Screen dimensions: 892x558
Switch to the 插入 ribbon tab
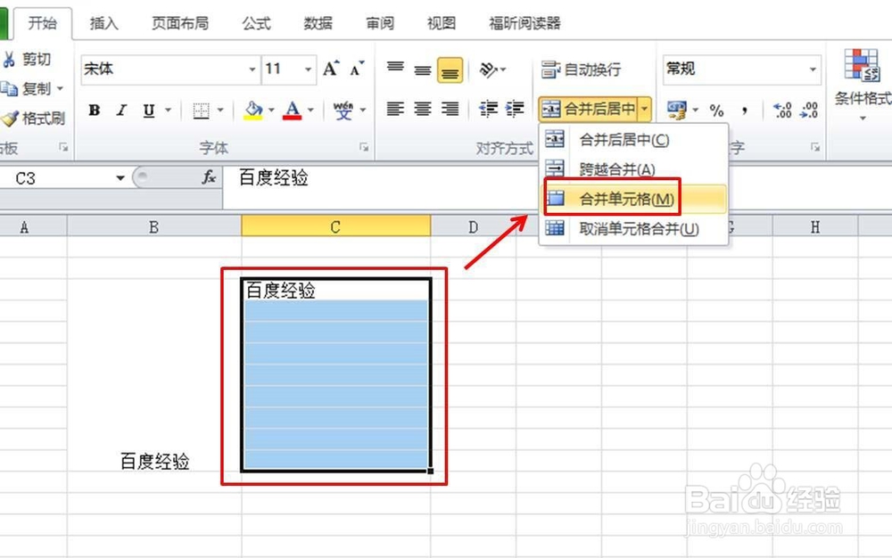pos(103,23)
